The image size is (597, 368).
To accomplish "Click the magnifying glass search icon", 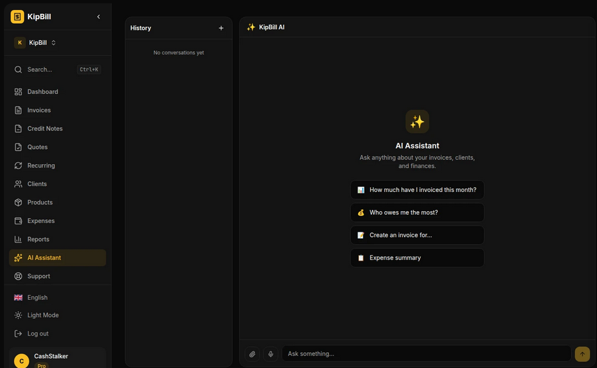I will pyautogui.click(x=18, y=69).
